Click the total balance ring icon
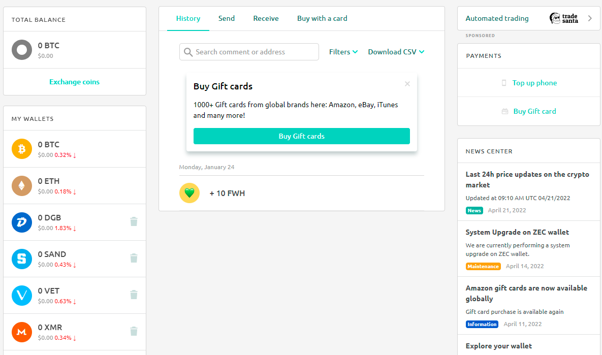 tap(22, 50)
